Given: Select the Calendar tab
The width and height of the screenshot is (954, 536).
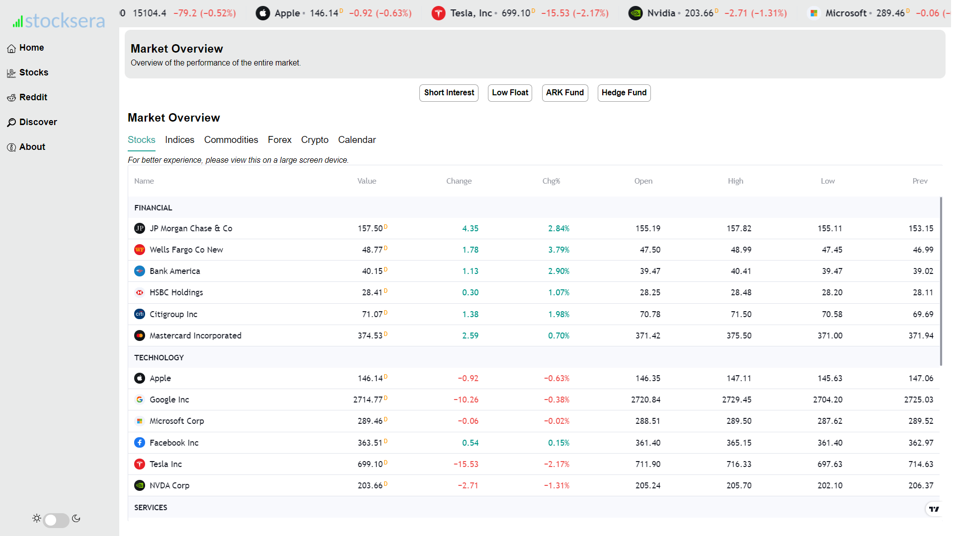Looking at the screenshot, I should coord(357,140).
